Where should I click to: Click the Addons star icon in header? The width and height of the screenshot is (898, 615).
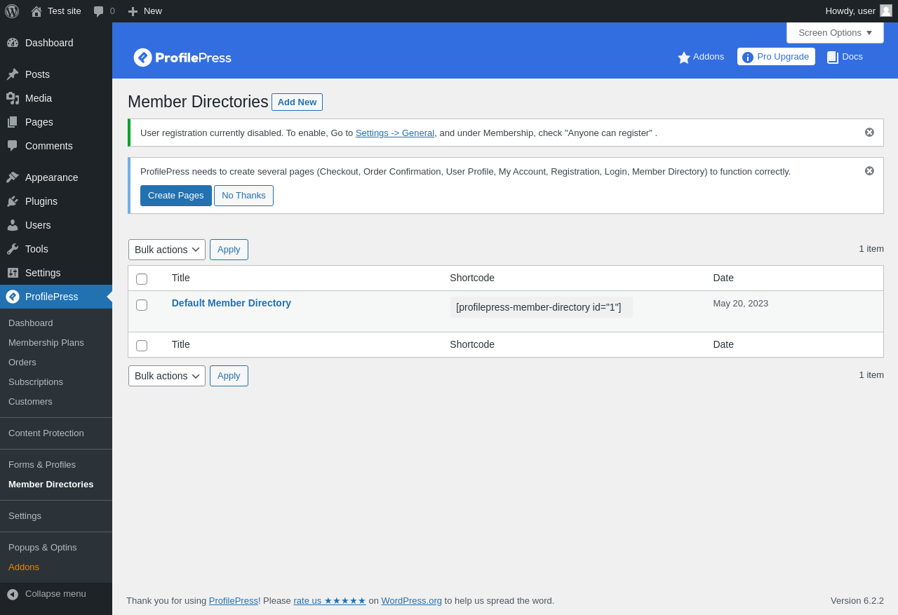coord(684,58)
